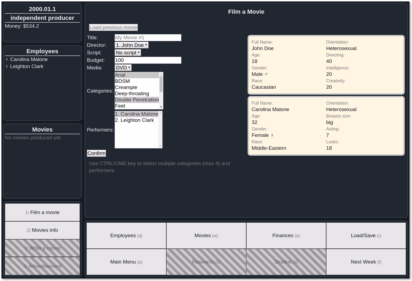Click the Confirm button

tap(96, 153)
